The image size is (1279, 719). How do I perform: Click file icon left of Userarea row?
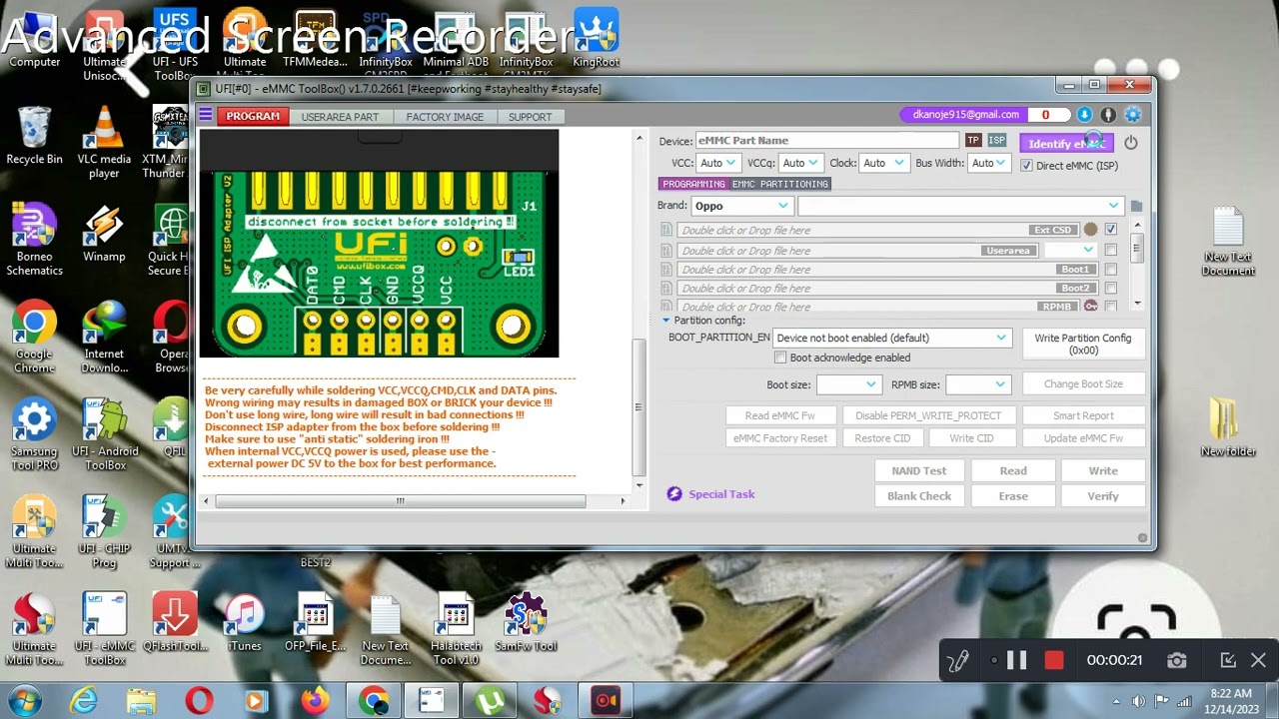pyautogui.click(x=666, y=251)
